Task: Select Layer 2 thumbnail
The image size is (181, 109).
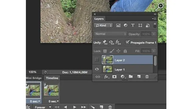Action: 108,60
